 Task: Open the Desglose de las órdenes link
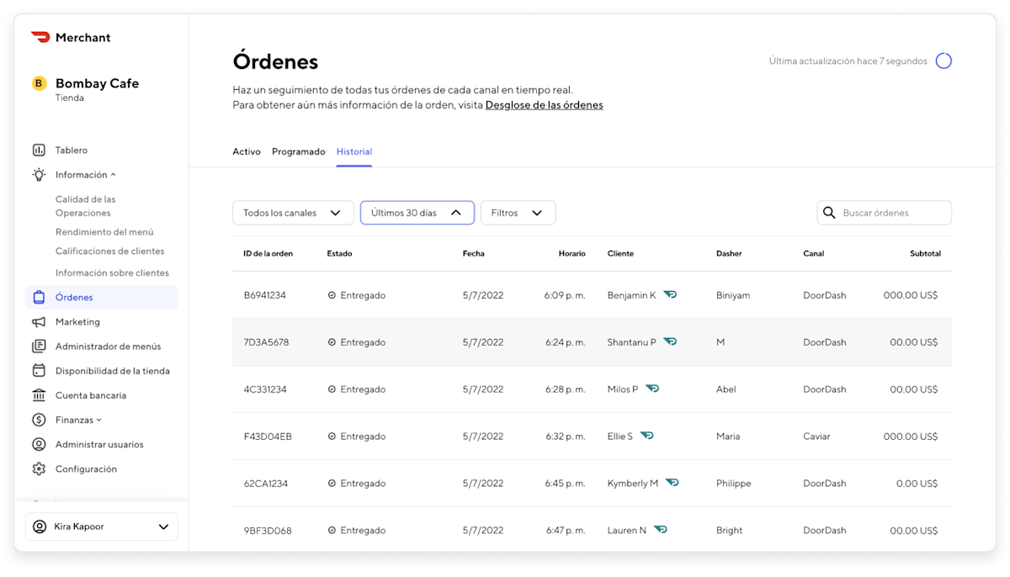[x=544, y=104]
